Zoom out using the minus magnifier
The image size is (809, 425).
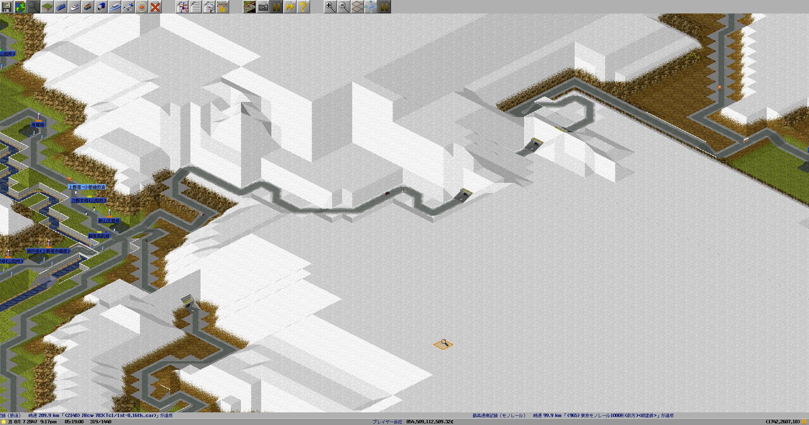[343, 7]
